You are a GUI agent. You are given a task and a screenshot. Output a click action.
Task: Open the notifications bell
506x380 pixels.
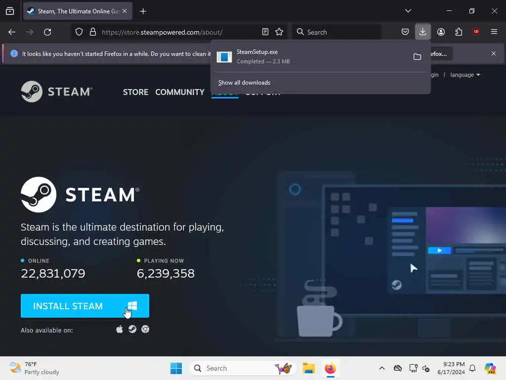point(472,368)
